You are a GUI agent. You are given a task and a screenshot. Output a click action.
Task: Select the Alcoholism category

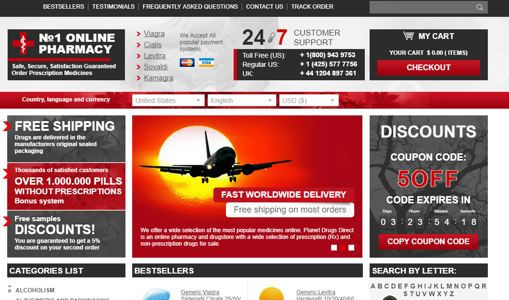[x=35, y=290]
